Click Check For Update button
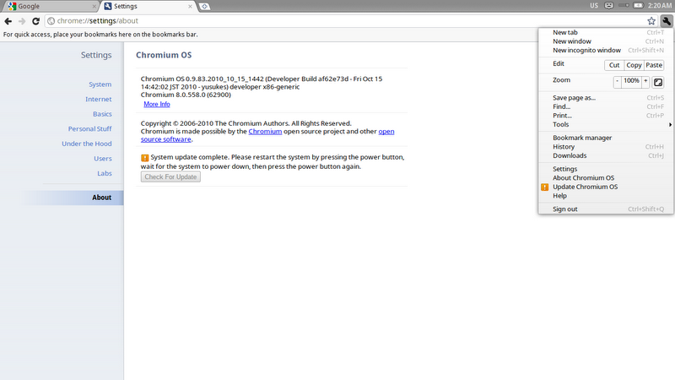The height and width of the screenshot is (380, 675). [x=170, y=176]
